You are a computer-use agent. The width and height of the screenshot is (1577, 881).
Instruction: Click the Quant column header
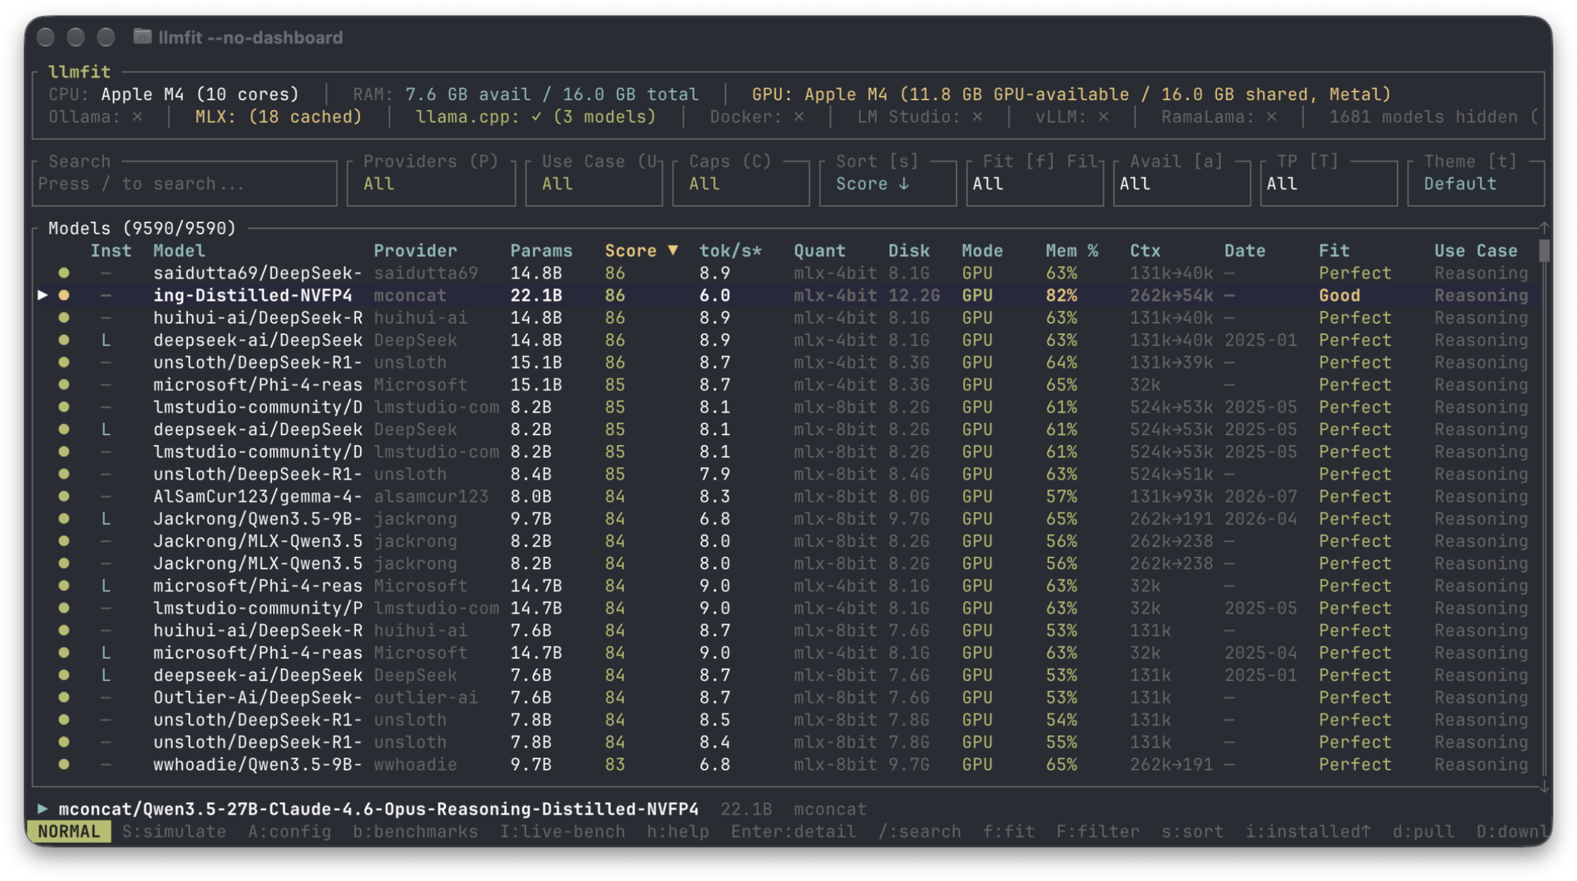pyautogui.click(x=819, y=251)
